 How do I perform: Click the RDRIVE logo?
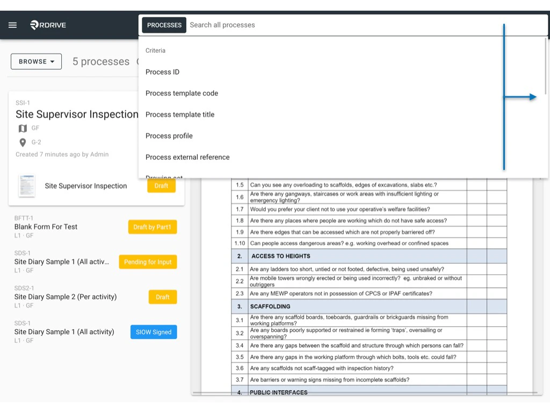click(x=47, y=25)
